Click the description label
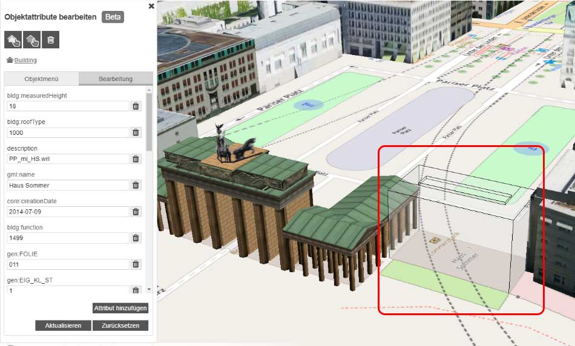Screen dimensions: 575x346 pos(22,148)
